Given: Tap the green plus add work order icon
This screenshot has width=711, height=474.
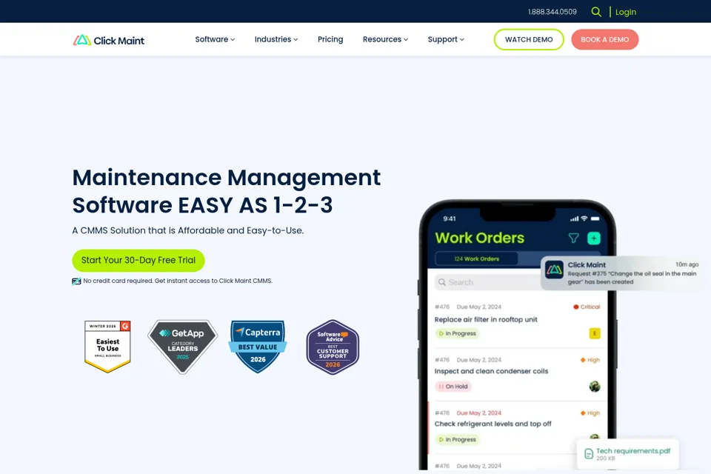Looking at the screenshot, I should (x=594, y=238).
